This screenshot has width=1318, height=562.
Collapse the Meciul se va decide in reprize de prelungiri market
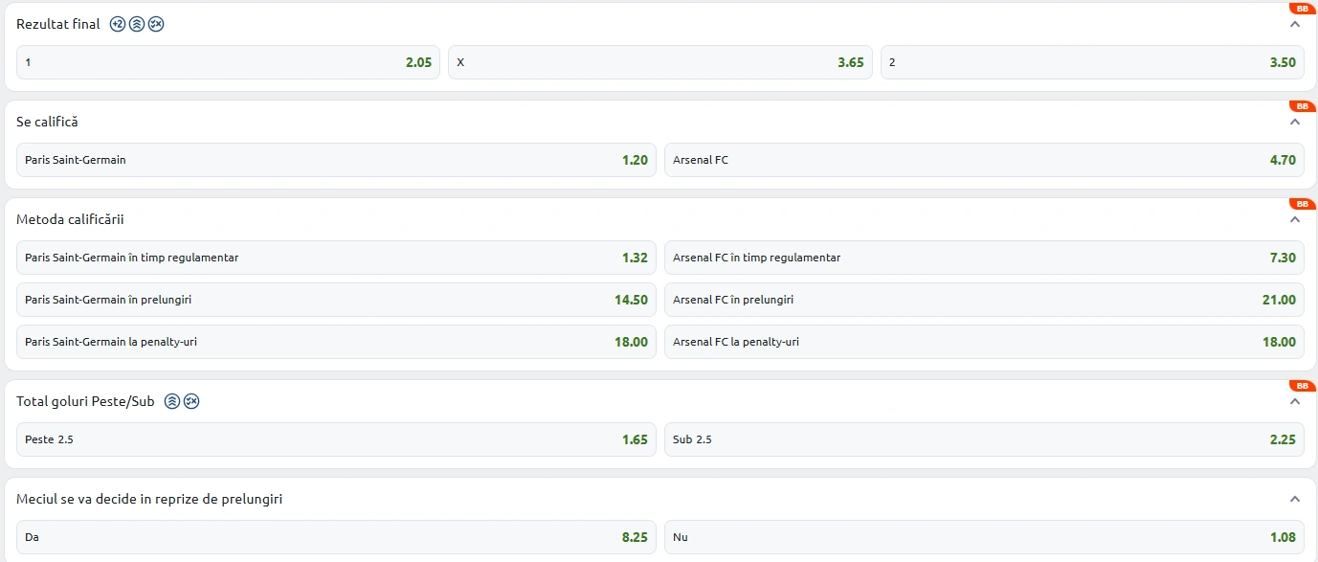pyautogui.click(x=1295, y=499)
